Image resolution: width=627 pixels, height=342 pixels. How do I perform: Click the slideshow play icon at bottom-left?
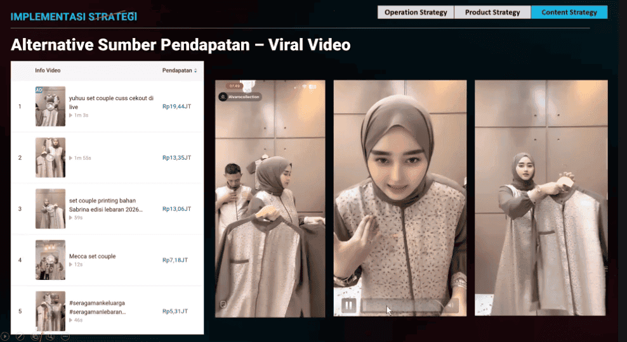5,336
